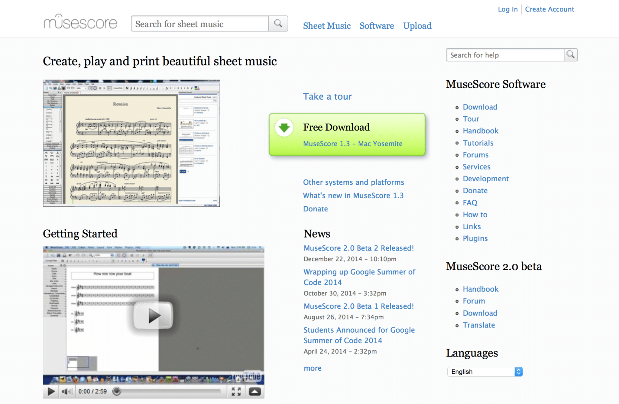This screenshot has height=404, width=619.
Task: Click the help search magnifier button
Action: click(571, 55)
